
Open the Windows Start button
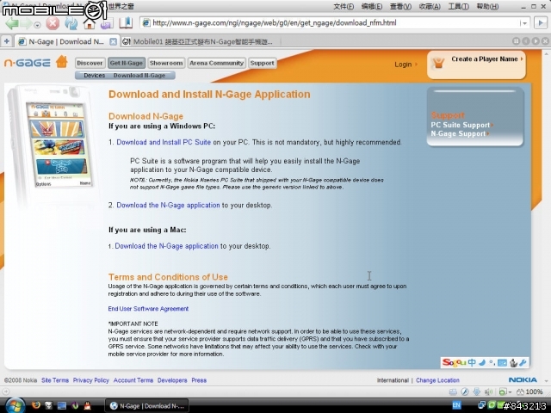[x=15, y=405]
